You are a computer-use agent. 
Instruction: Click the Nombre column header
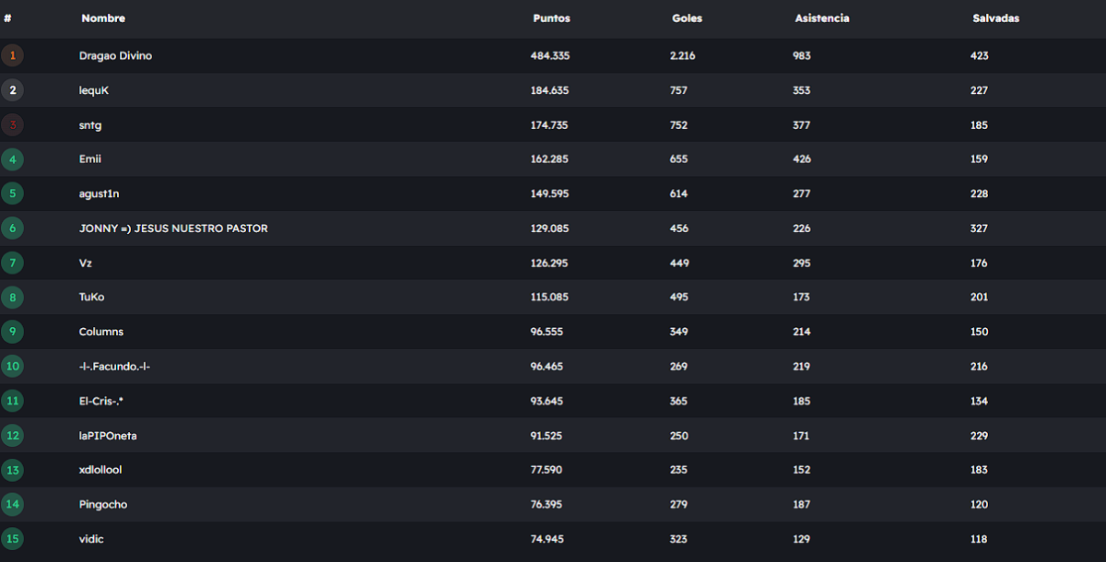click(x=103, y=18)
